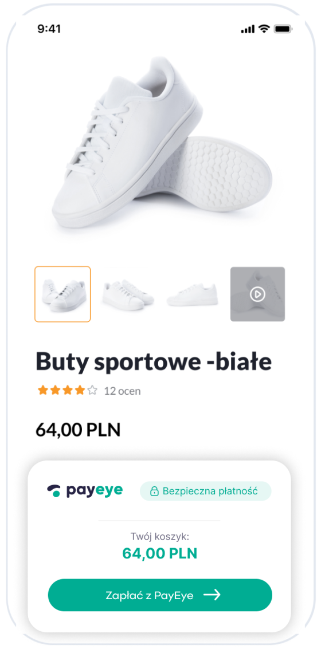321x649 pixels.
Task: Click the empty fifth rating star
Action: coord(92,390)
